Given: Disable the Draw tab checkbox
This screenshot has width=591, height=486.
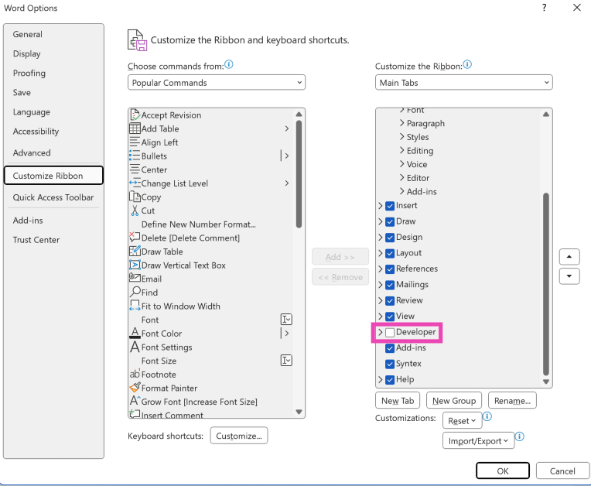Looking at the screenshot, I should (390, 221).
